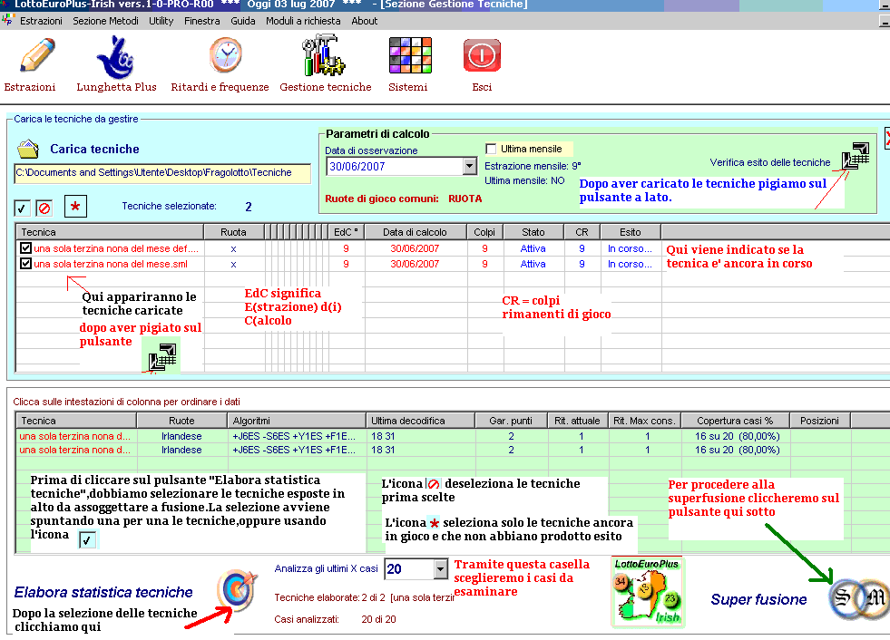Click the Elabora statistica target icon
The width and height of the screenshot is (890, 640).
(237, 589)
